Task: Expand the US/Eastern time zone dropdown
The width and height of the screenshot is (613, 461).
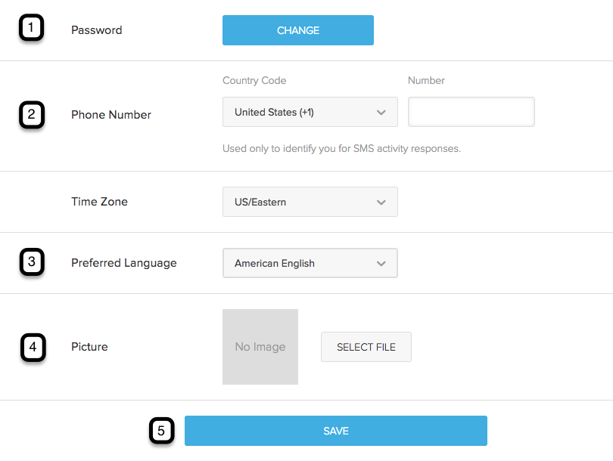Action: [310, 202]
